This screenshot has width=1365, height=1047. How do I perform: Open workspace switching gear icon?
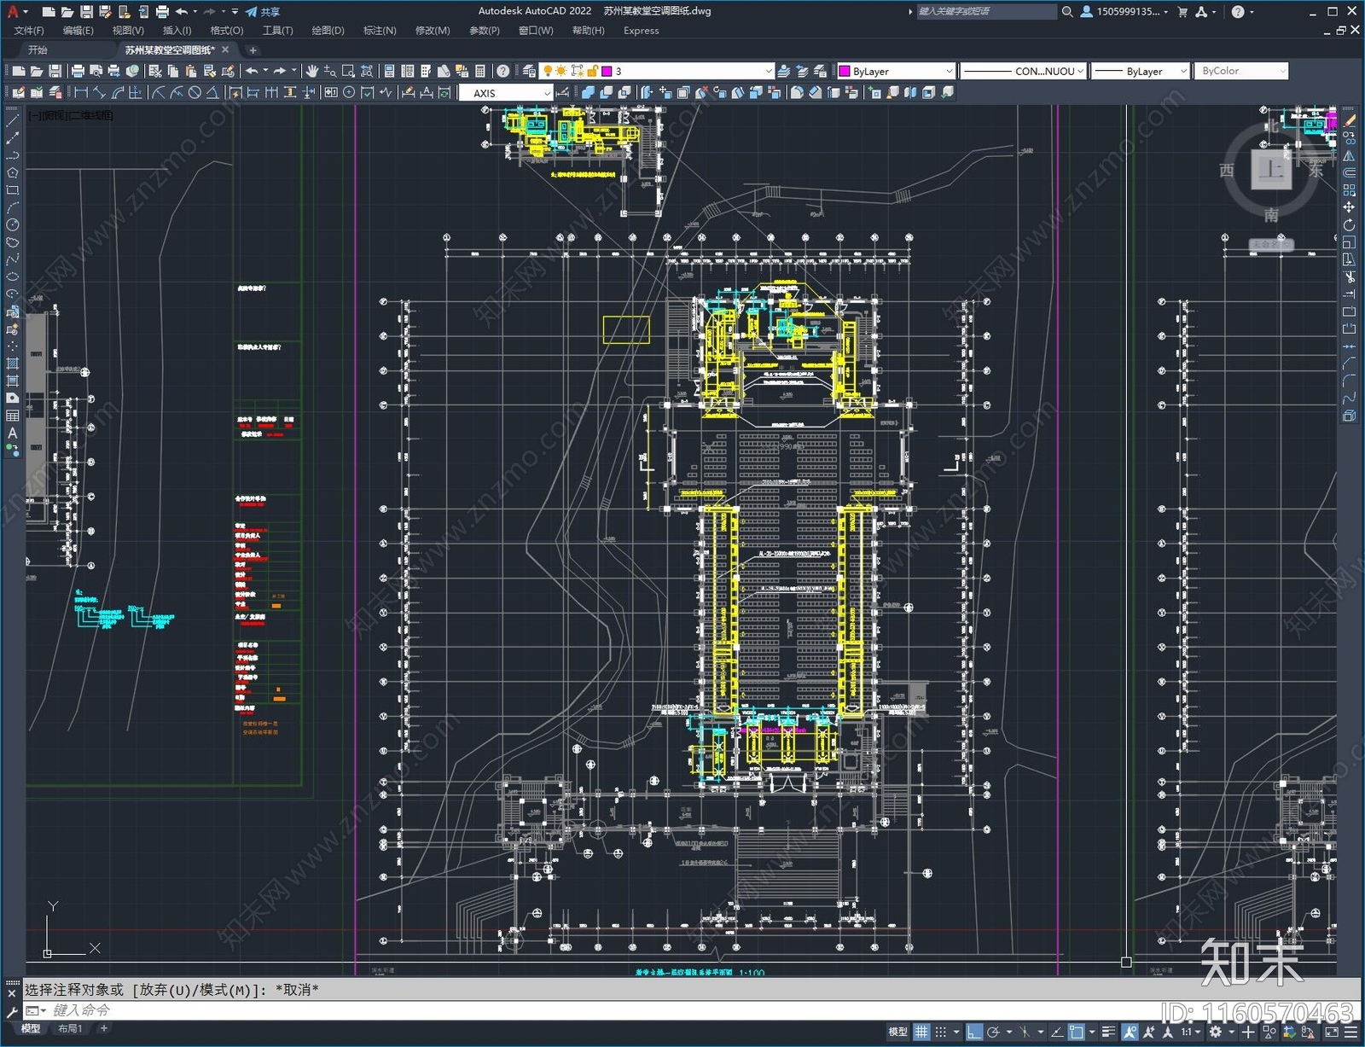coord(1216,1032)
